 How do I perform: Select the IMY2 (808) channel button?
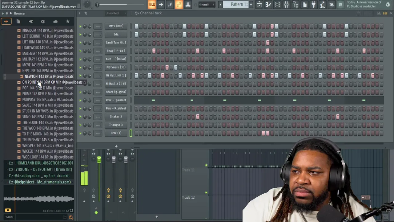pos(116,26)
